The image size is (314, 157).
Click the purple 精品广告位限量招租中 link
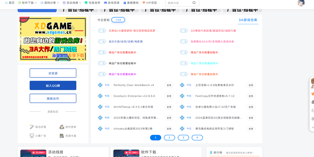pyautogui.click(x=123, y=74)
